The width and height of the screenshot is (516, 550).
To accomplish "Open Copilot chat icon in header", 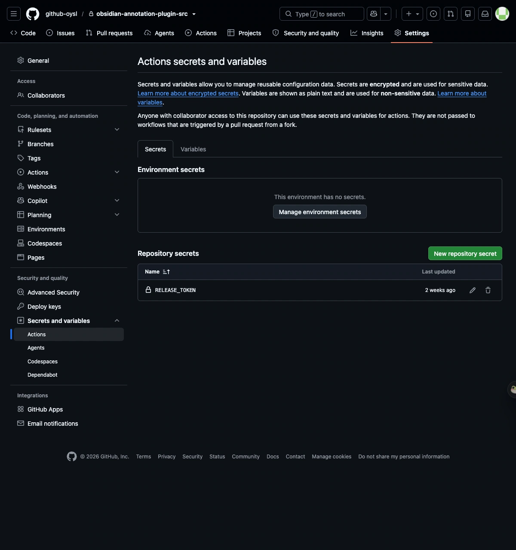I will 374,14.
